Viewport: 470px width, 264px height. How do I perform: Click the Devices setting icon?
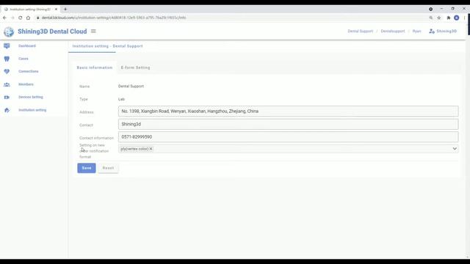coord(7,98)
